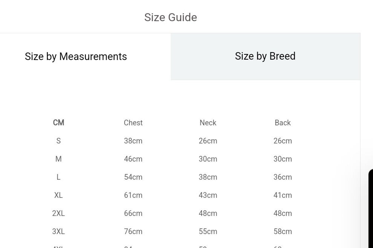Select the XL size row label
This screenshot has width=373, height=248.
(x=58, y=195)
